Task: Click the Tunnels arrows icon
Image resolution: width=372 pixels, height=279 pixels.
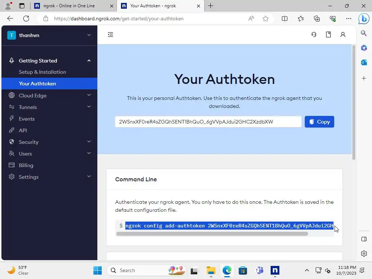Action: point(12,107)
